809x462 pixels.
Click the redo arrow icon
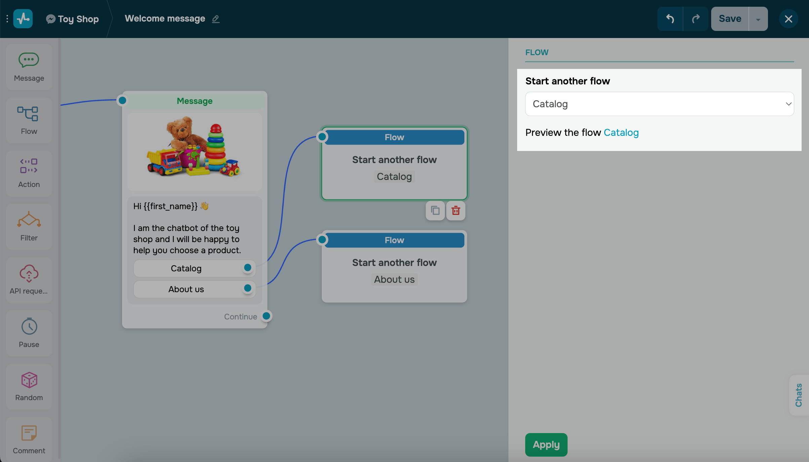[695, 18]
